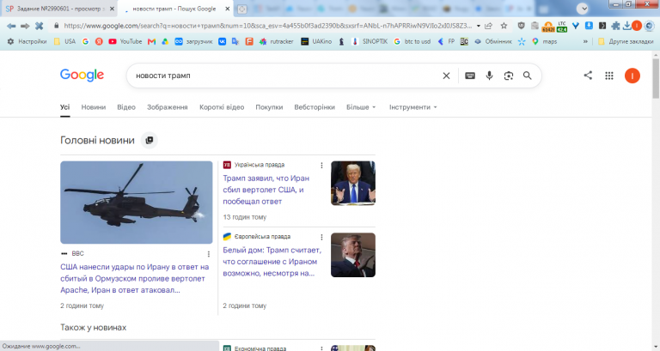The width and height of the screenshot is (660, 351).
Task: Open the Обмінник bookmark
Action: pyautogui.click(x=493, y=41)
